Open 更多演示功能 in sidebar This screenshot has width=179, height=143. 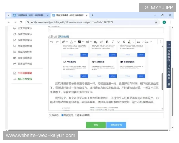pos(25,64)
